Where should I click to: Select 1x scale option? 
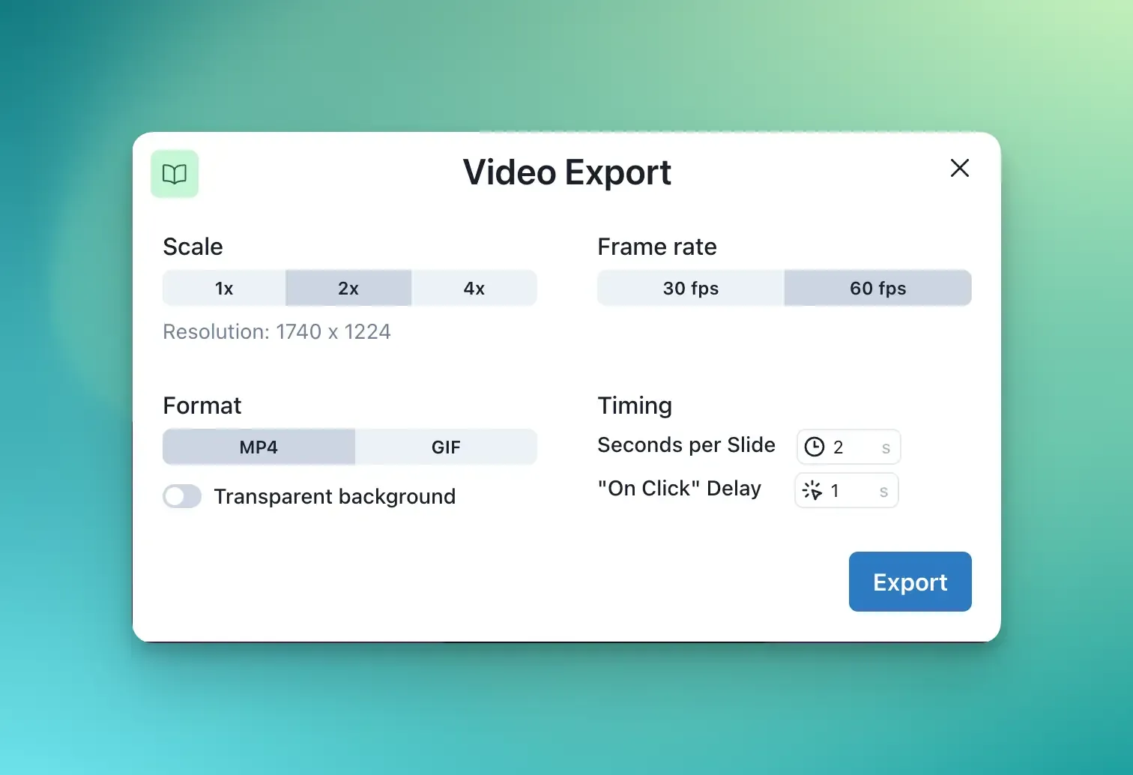224,289
